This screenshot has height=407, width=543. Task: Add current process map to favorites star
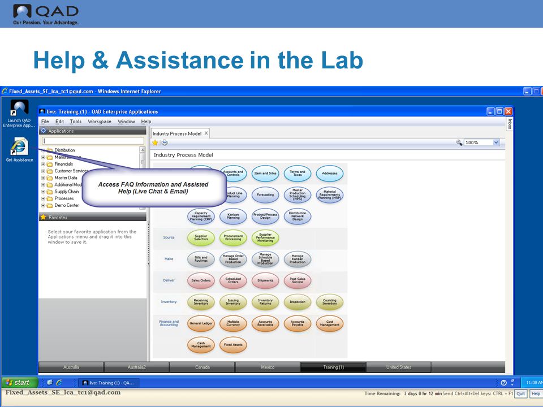pos(155,142)
